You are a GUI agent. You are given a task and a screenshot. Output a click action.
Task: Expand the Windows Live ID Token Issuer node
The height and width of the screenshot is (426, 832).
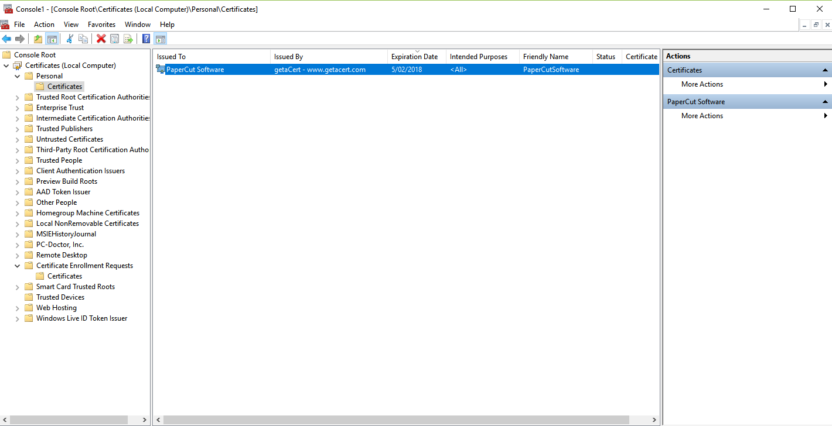point(18,318)
